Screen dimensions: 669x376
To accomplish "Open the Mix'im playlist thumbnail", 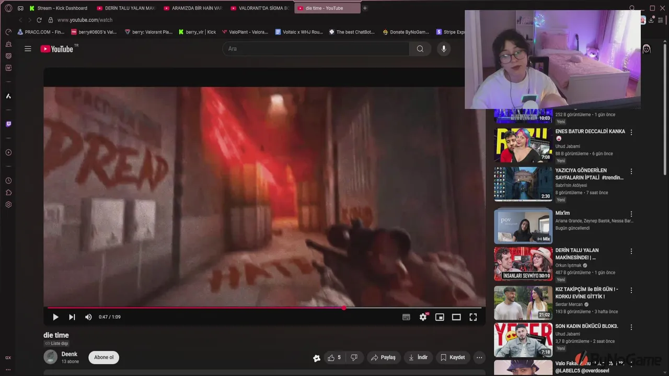I will point(523,226).
